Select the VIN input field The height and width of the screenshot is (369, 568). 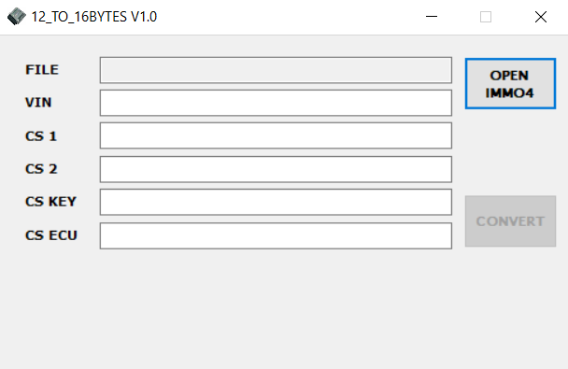click(276, 103)
